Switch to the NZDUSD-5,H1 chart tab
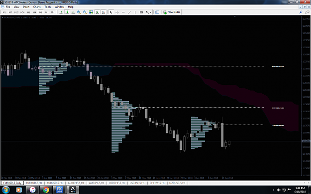The height and width of the screenshot is (194, 311). point(177,183)
